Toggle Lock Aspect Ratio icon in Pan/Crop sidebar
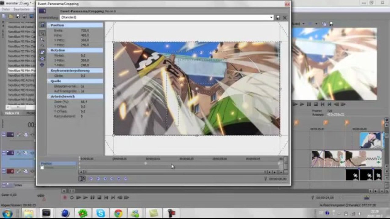This screenshot has height=219, width=390. pos(42,52)
